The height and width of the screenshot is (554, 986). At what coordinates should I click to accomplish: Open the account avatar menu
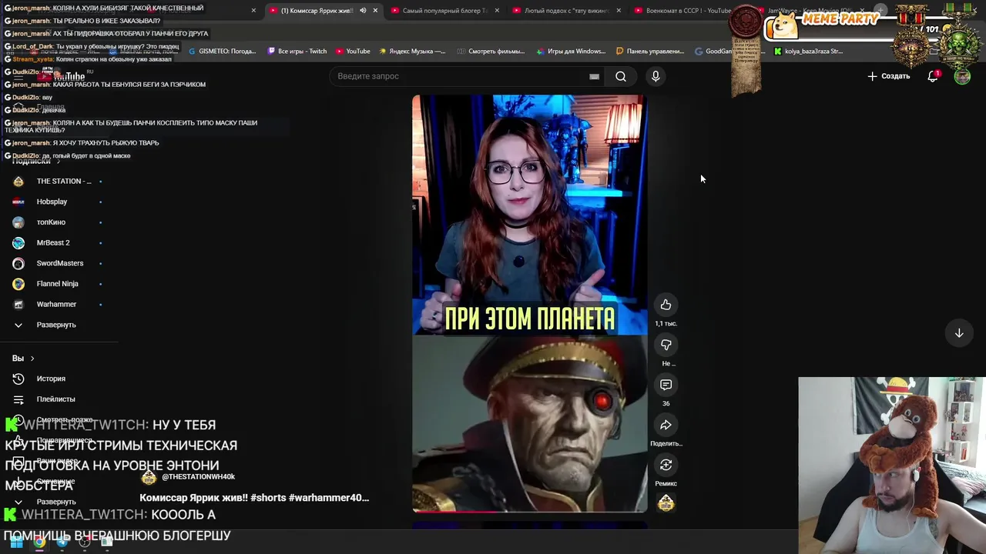[962, 76]
